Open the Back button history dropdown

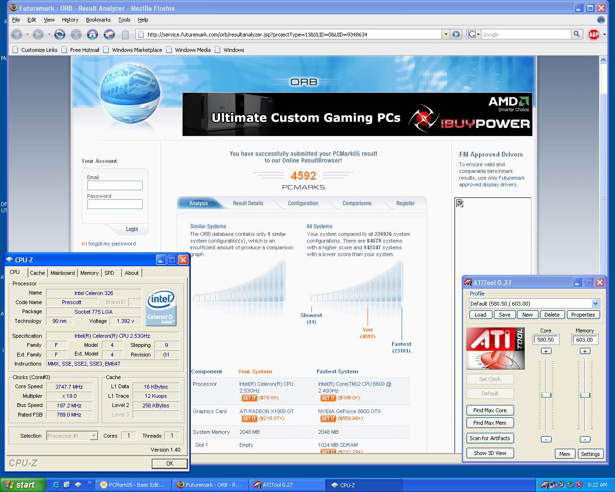[27, 35]
